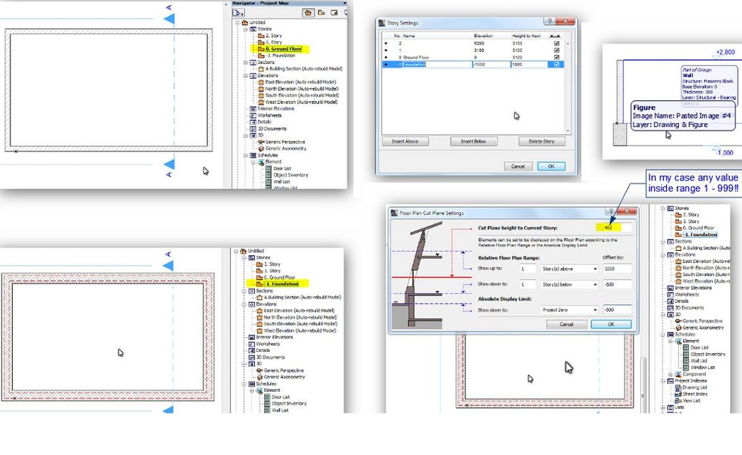This screenshot has width=742, height=455.
Task: Collapse Elevations node in titled Project Map navigator
Action: 246,76
